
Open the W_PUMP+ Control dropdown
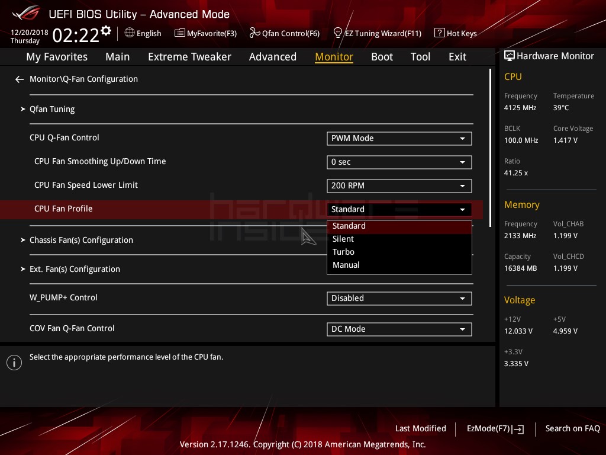(399, 299)
